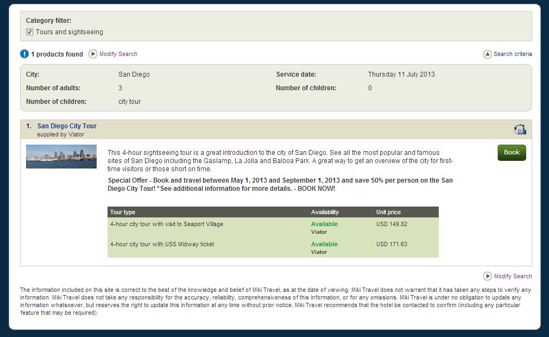
Task: Click the San Diego skyline thumbnail
Action: click(x=61, y=157)
